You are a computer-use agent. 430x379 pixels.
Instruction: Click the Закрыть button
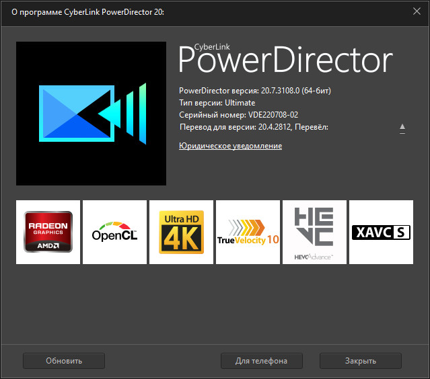pyautogui.click(x=361, y=361)
